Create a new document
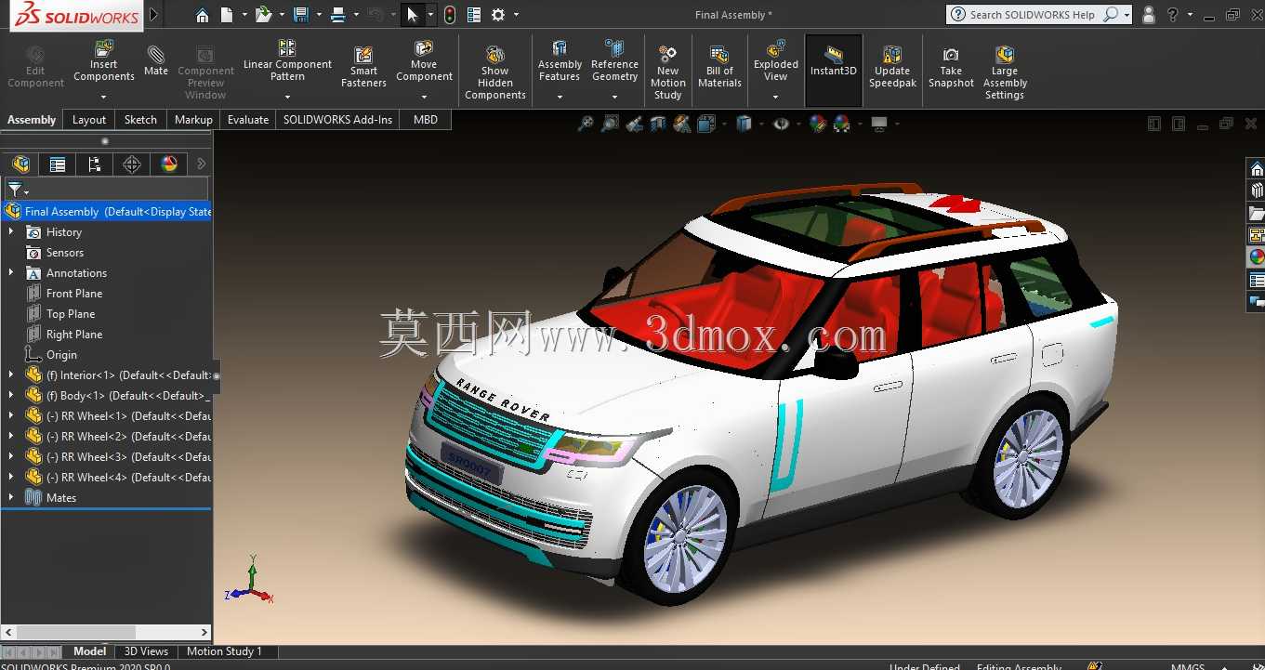Viewport: 1265px width, 670px height. [x=227, y=15]
